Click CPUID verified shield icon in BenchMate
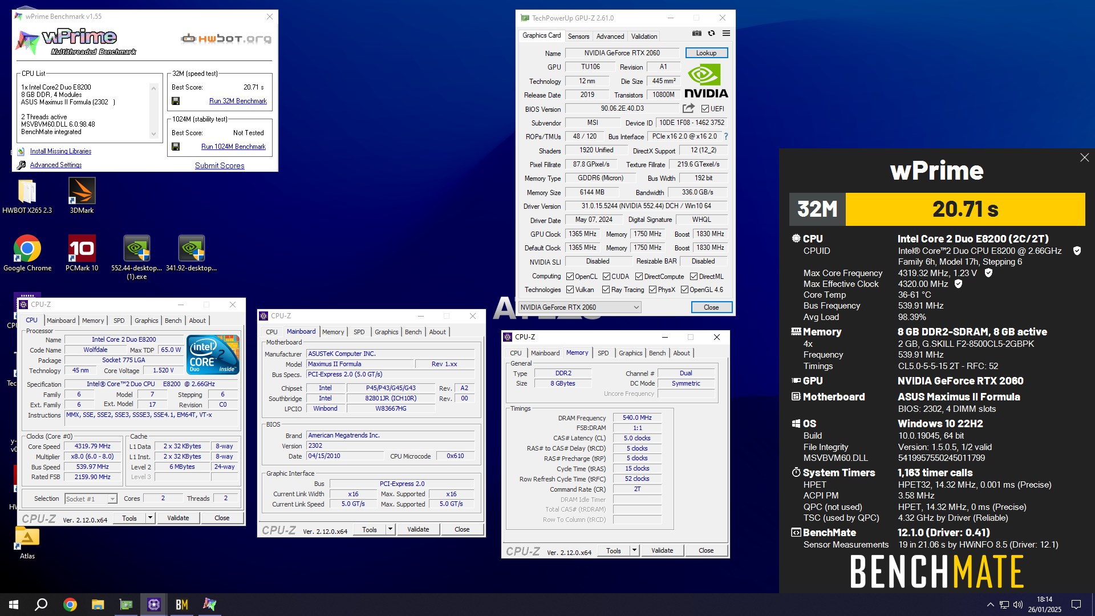Viewport: 1095px width, 616px height. [x=1077, y=251]
